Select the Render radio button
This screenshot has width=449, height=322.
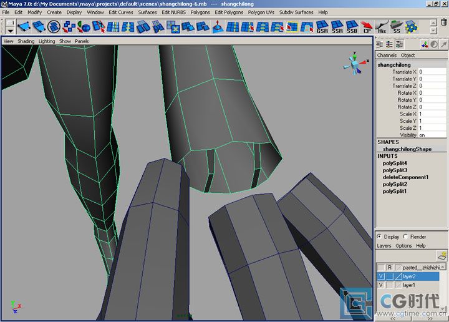pos(405,237)
